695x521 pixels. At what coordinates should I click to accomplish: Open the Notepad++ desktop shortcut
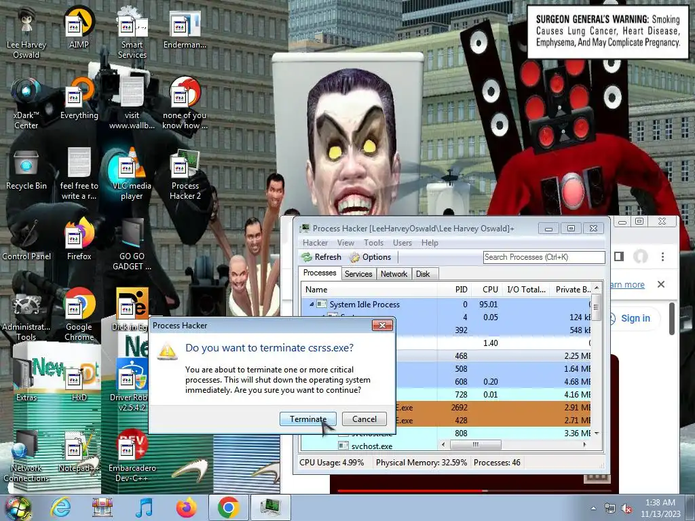coord(79,451)
